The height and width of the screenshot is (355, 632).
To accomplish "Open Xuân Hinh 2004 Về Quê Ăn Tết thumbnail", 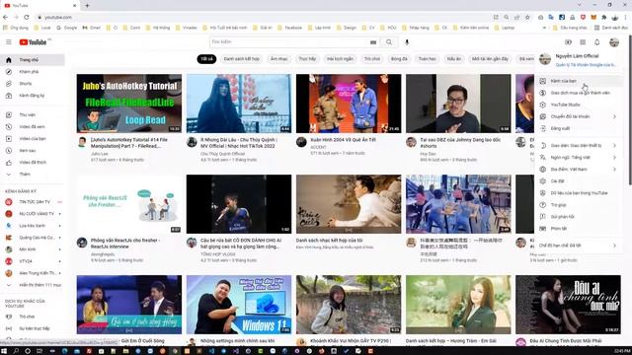I will (349, 104).
